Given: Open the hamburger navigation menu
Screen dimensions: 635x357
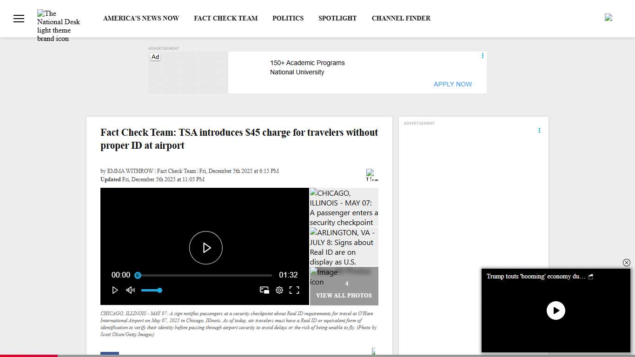Looking at the screenshot, I should click(x=19, y=18).
